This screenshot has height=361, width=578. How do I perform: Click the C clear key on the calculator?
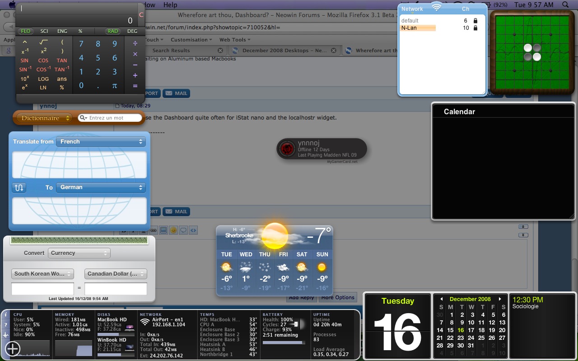(x=141, y=15)
